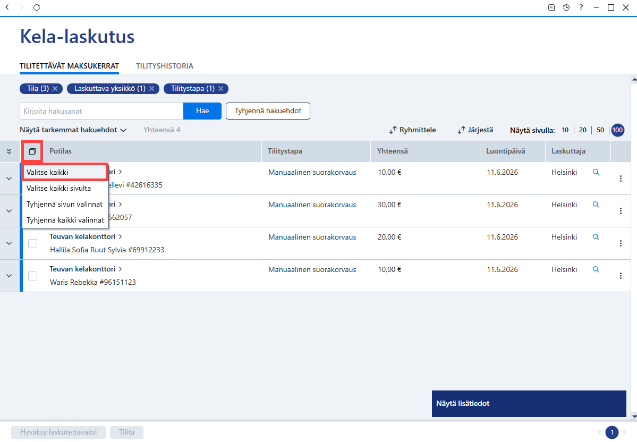Click Hyväksy laskutettavaksi button
Screen dimensions: 637x442
pyautogui.click(x=58, y=432)
